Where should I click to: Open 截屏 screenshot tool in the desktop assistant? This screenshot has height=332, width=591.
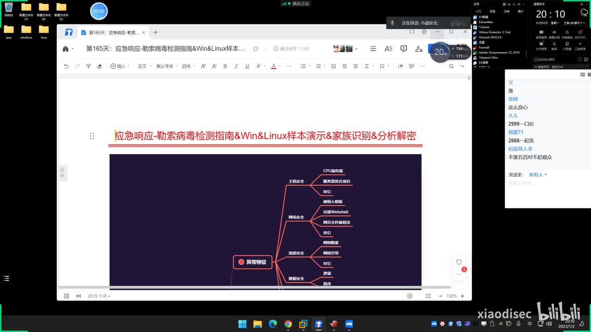pyautogui.click(x=554, y=45)
